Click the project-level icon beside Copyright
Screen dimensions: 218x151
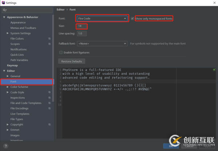49,125
